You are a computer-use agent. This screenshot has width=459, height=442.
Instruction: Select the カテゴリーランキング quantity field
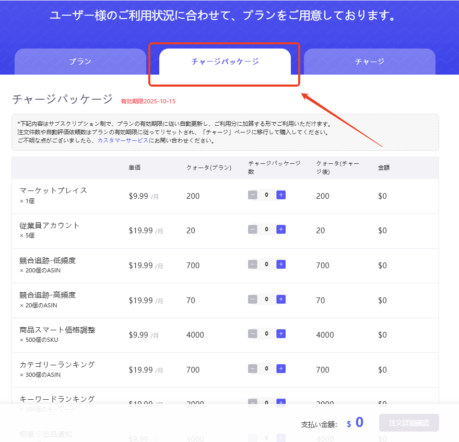coord(267,368)
